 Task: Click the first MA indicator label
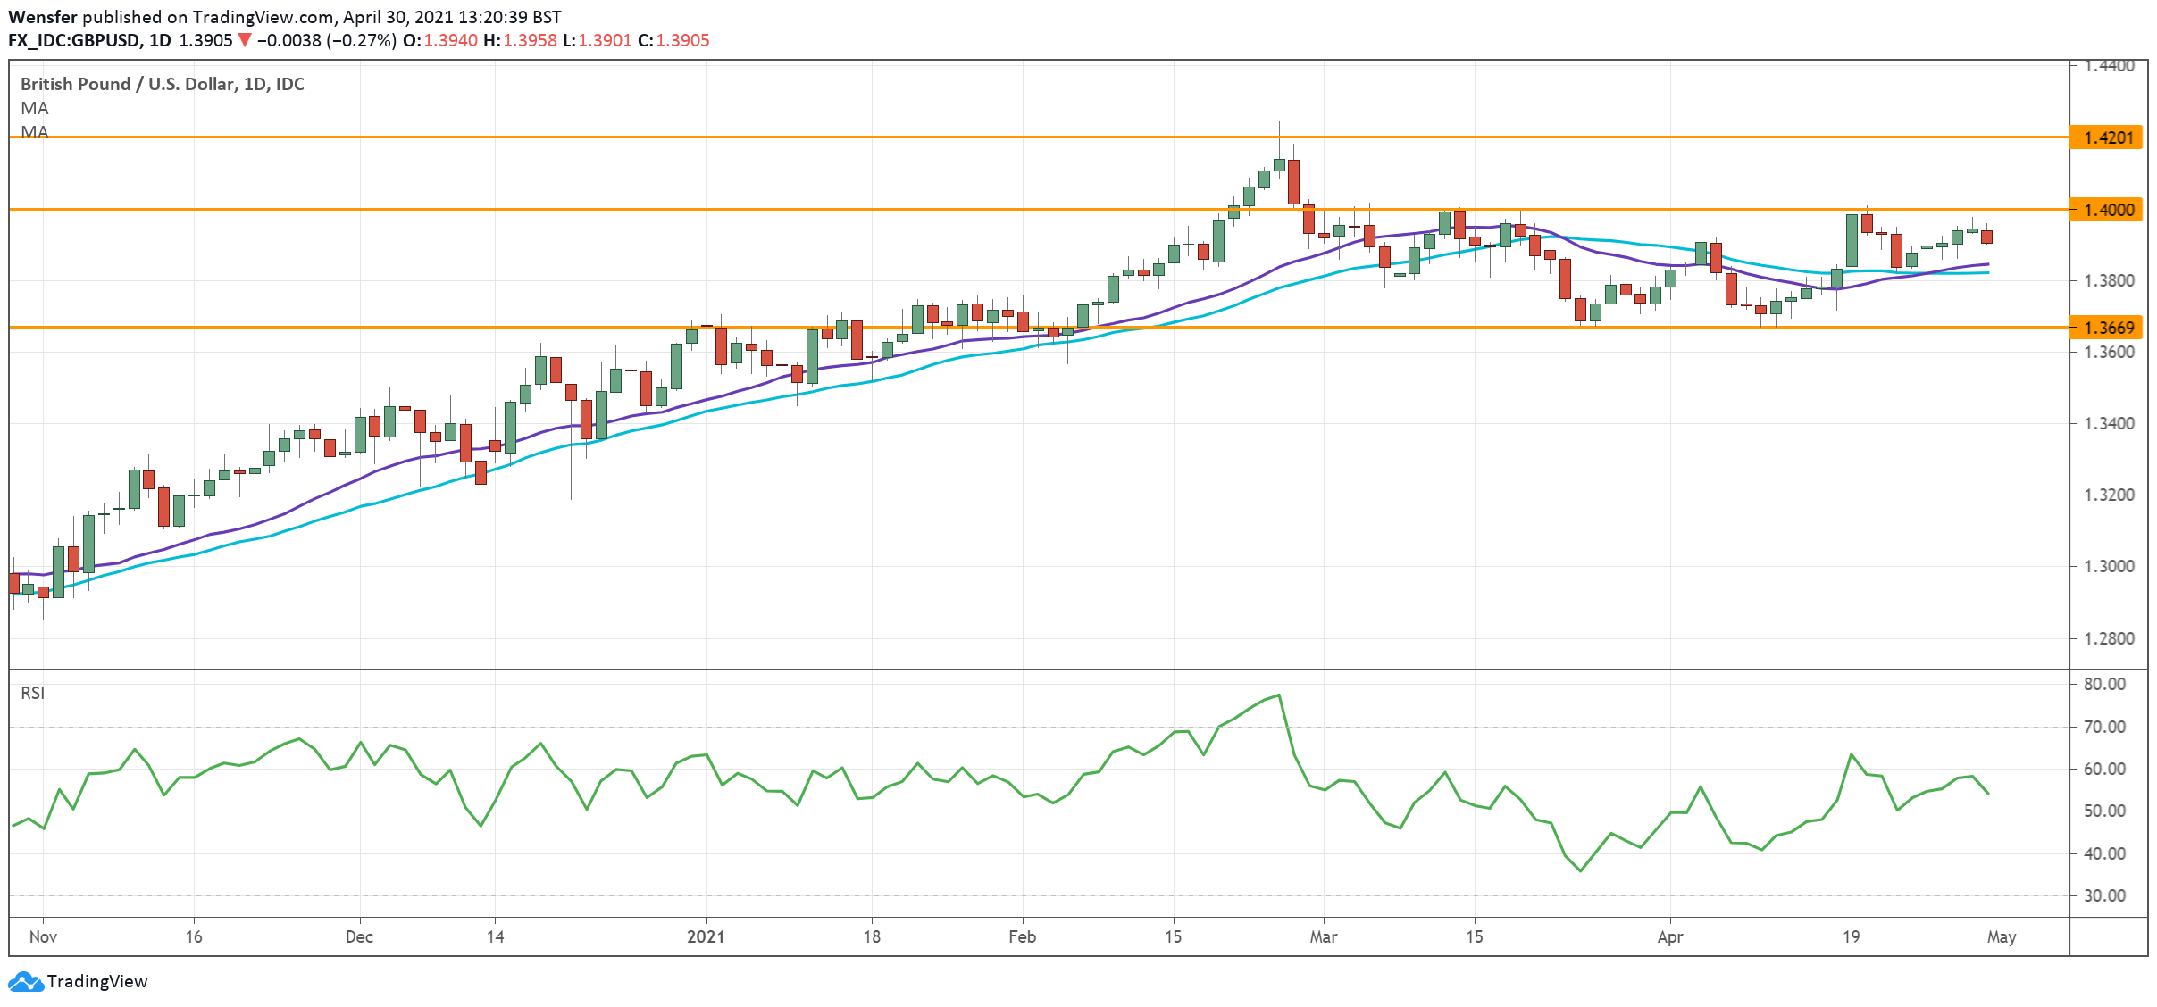35,108
